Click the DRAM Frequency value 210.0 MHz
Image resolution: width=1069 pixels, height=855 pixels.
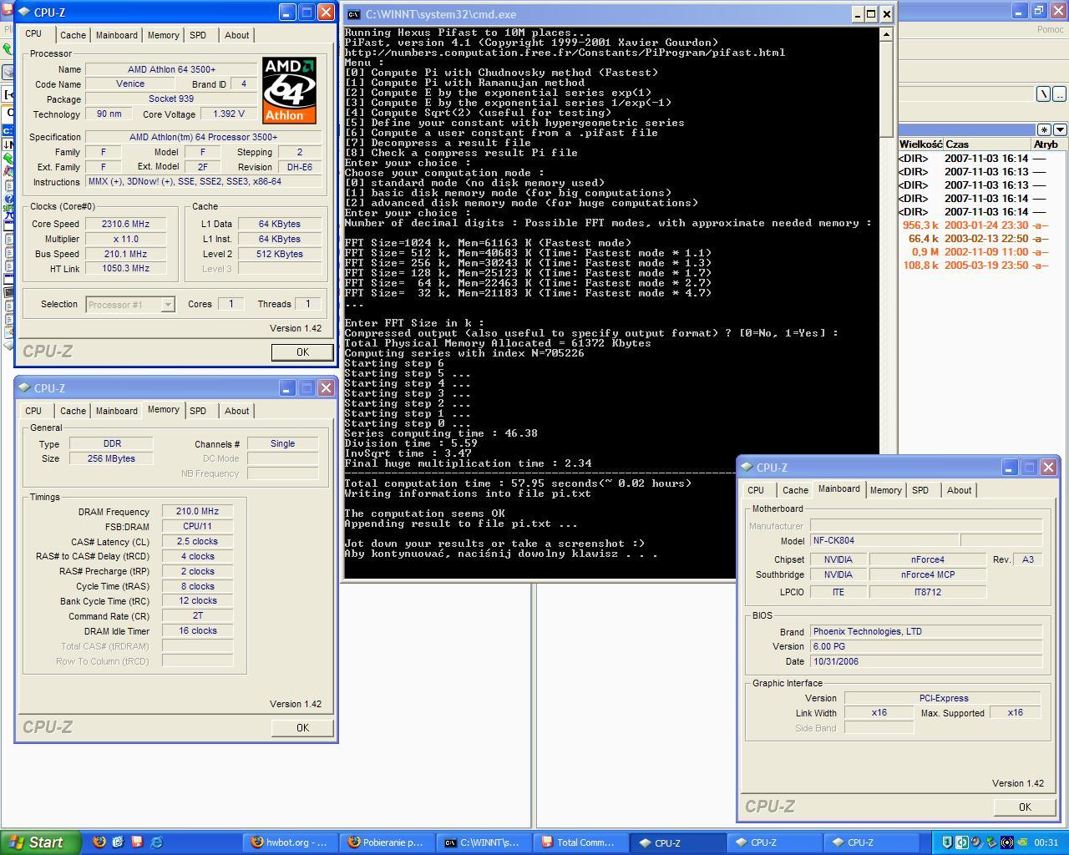tap(197, 512)
